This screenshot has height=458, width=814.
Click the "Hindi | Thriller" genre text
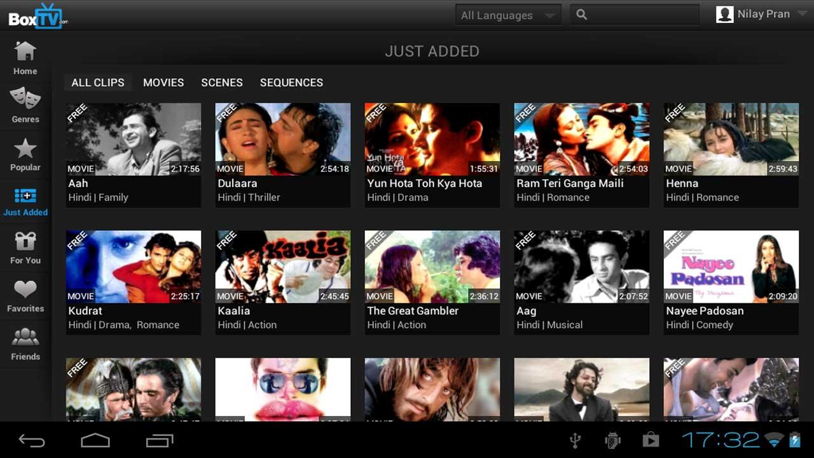249,197
